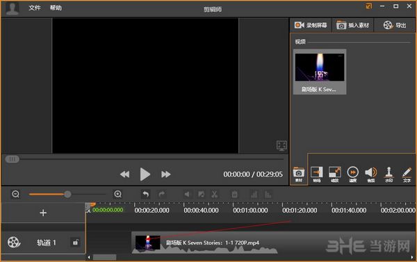Maximize the window
The height and width of the screenshot is (262, 417).
[x=395, y=6]
